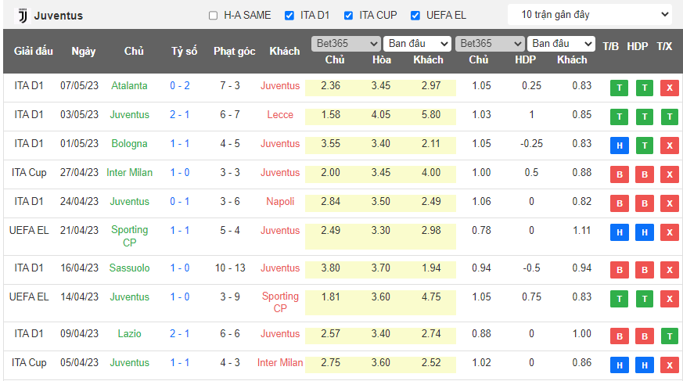Open the second 'Ban đầu' odds dropdown
The width and height of the screenshot is (683, 381).
pyautogui.click(x=561, y=44)
